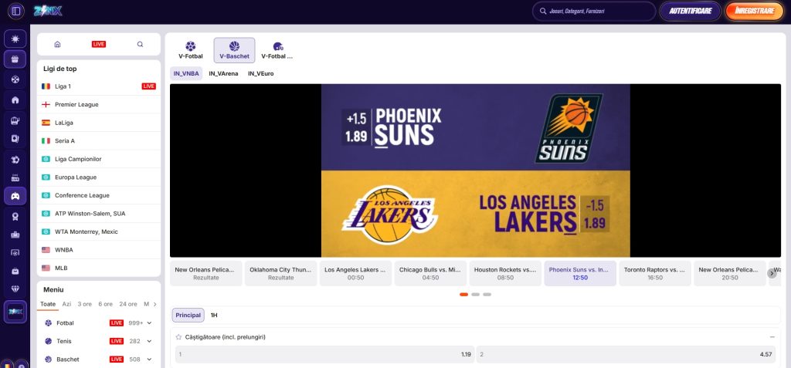This screenshot has width=791, height=368.
Task: Click the Înregistrare button
Action: point(754,11)
